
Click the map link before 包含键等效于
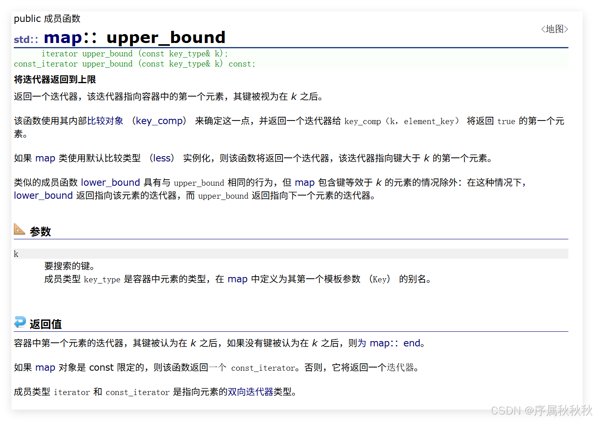pyautogui.click(x=305, y=182)
